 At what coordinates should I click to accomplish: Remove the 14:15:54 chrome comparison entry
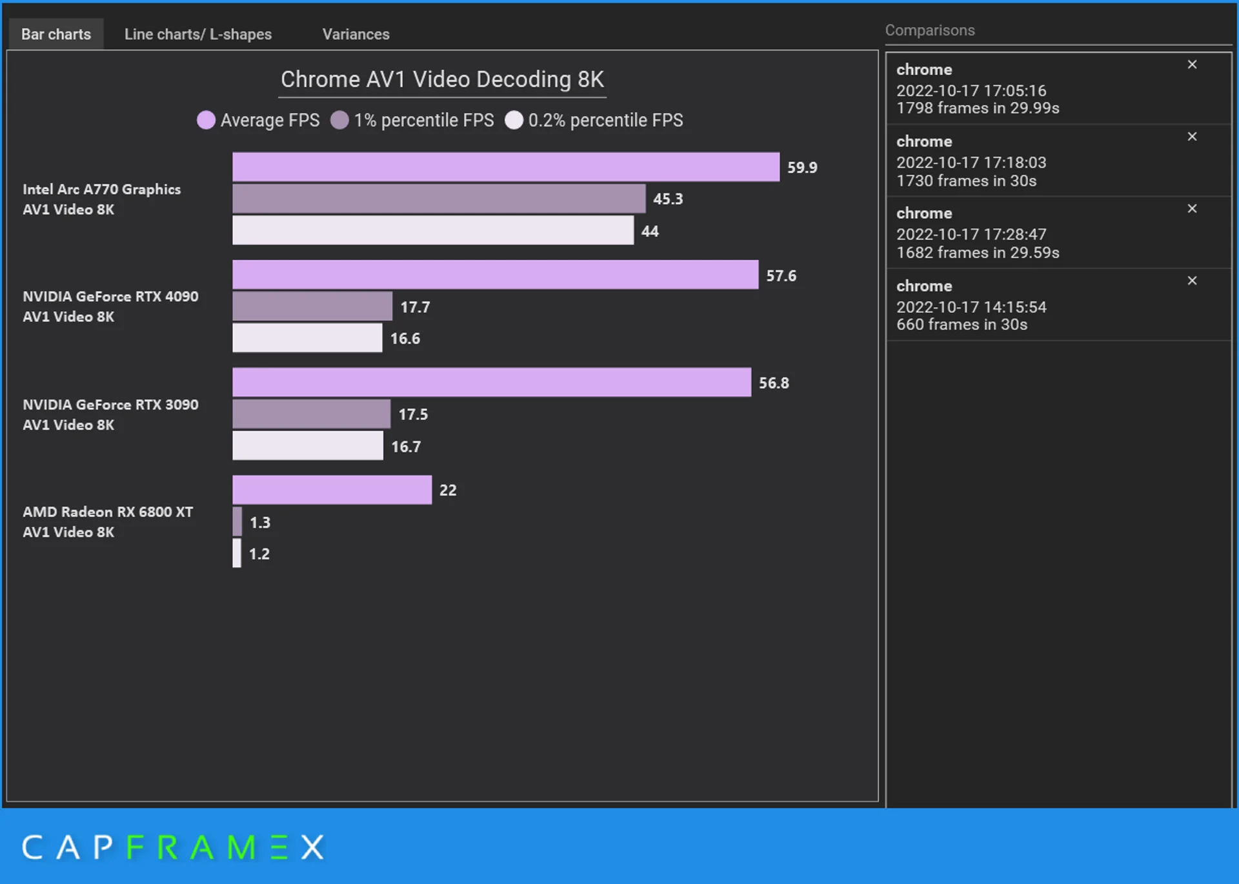pos(1192,280)
